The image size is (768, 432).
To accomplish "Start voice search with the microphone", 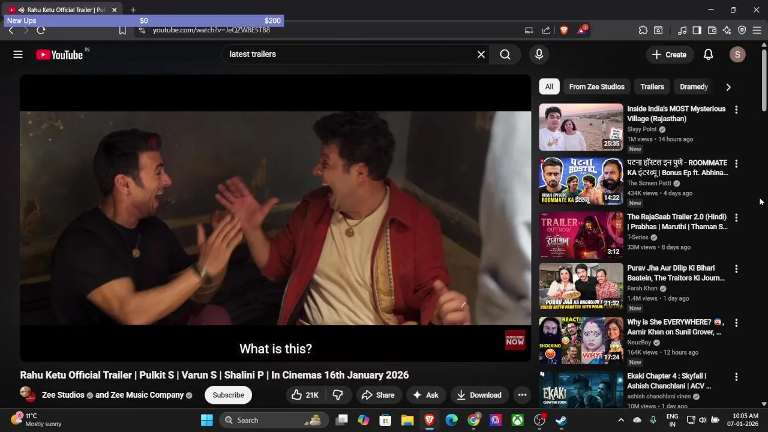I will (x=539, y=55).
